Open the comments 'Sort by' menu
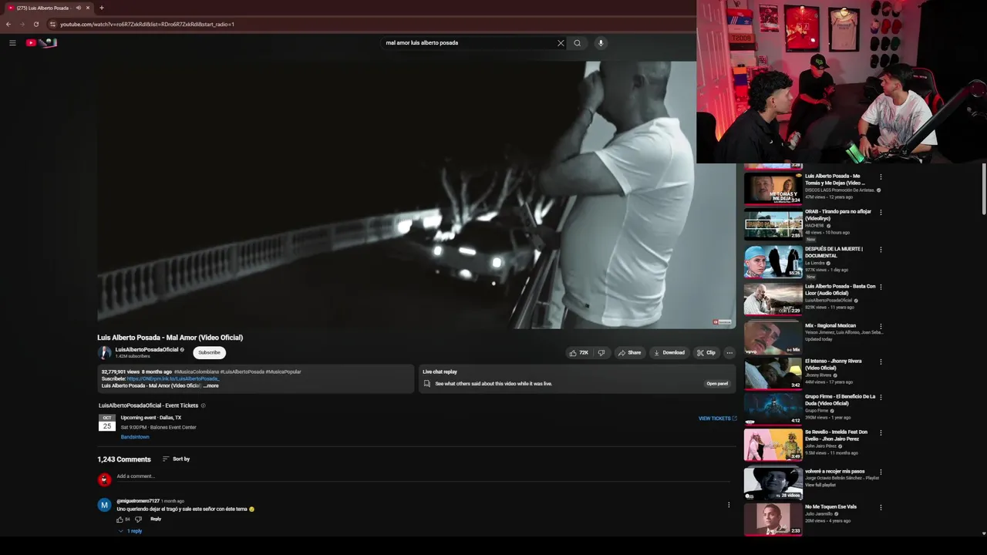 [176, 459]
